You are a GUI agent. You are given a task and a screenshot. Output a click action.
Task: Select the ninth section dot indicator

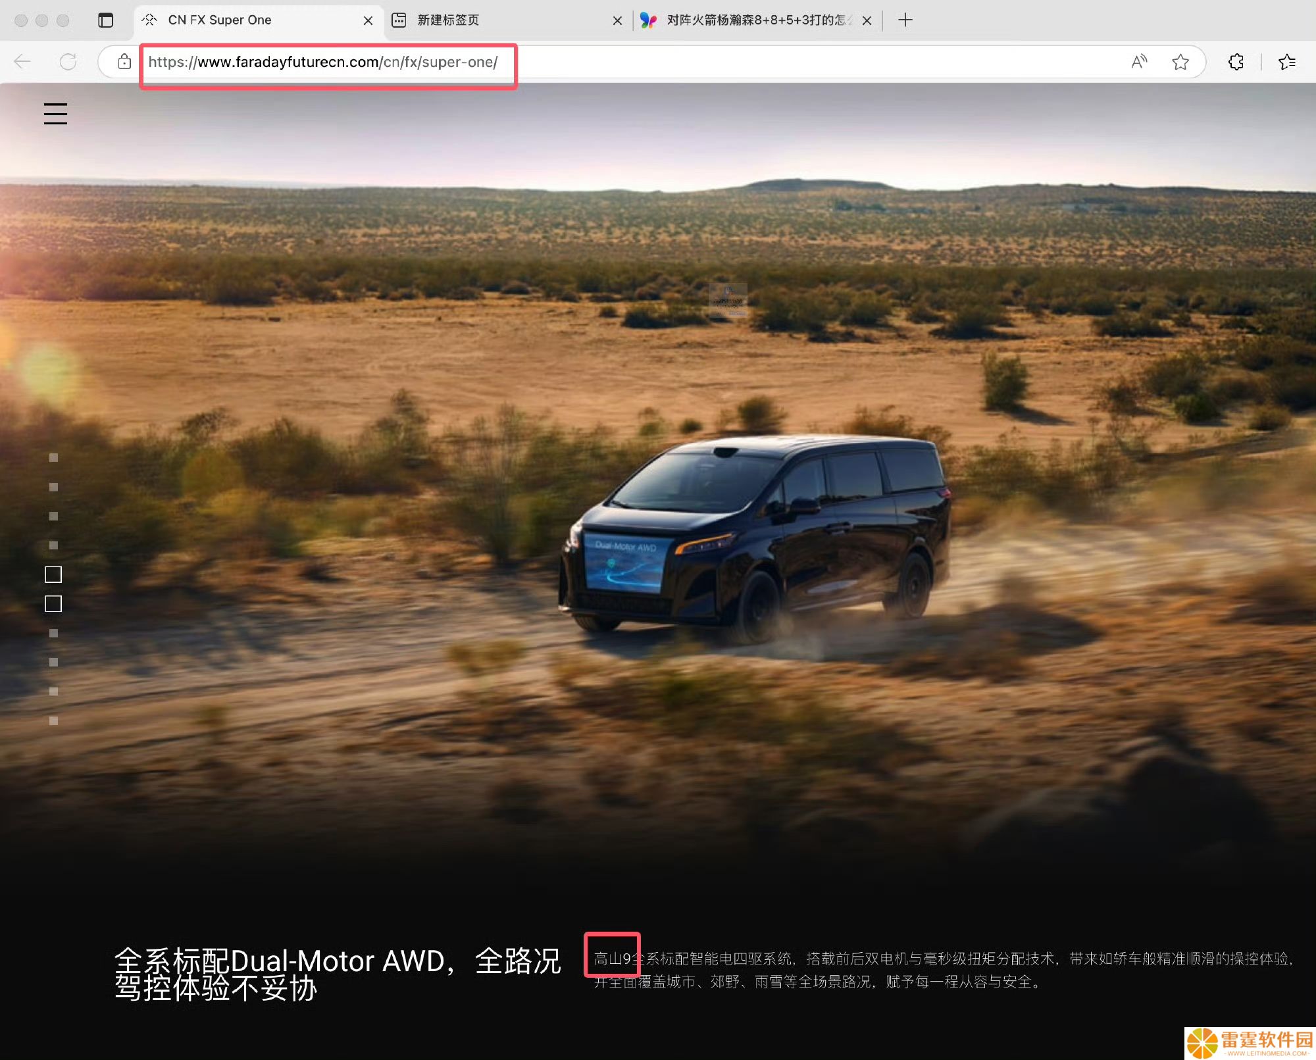point(53,692)
